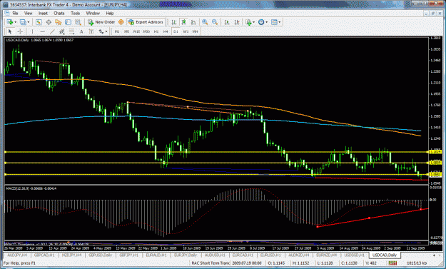The height and width of the screenshot is (269, 446).
Task: Select the Text 'A' tool
Action: tap(81, 31)
